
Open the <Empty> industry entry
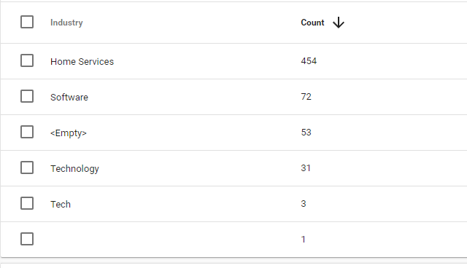[x=69, y=133]
